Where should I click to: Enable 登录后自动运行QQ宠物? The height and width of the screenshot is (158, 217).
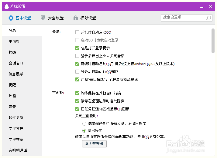click(77, 71)
